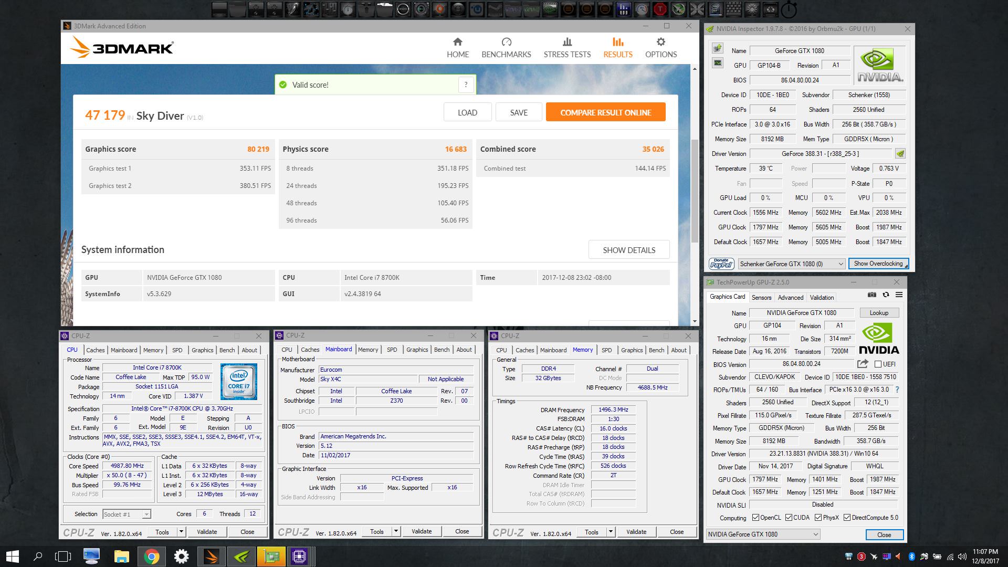Expand the Tools arrow in the Mainboard CPU-Z window
The image size is (1008, 567).
pyautogui.click(x=396, y=531)
